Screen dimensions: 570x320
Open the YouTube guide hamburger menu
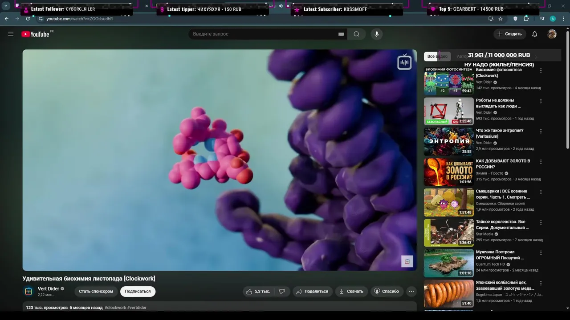(x=11, y=34)
